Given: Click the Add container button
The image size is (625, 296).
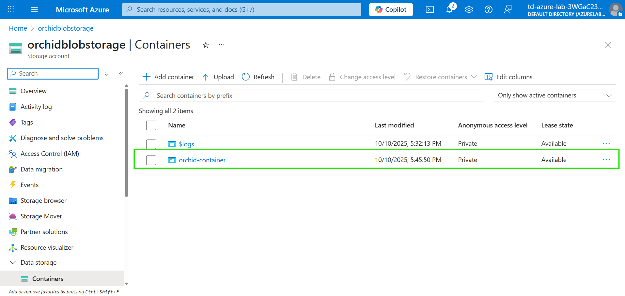Looking at the screenshot, I should click(x=168, y=77).
